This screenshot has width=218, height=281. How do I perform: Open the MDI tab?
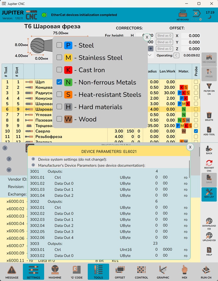click(x=184, y=271)
